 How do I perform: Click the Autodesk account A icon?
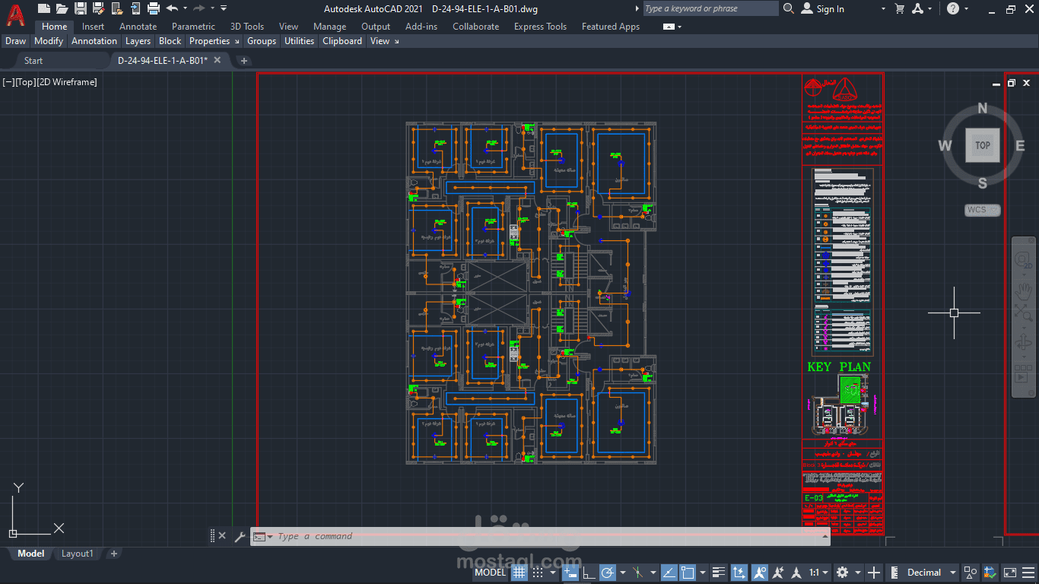click(918, 8)
